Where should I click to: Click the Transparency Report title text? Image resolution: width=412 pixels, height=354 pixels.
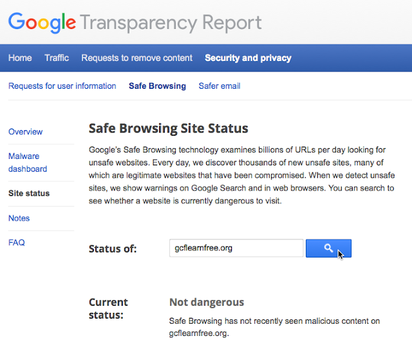(x=171, y=23)
